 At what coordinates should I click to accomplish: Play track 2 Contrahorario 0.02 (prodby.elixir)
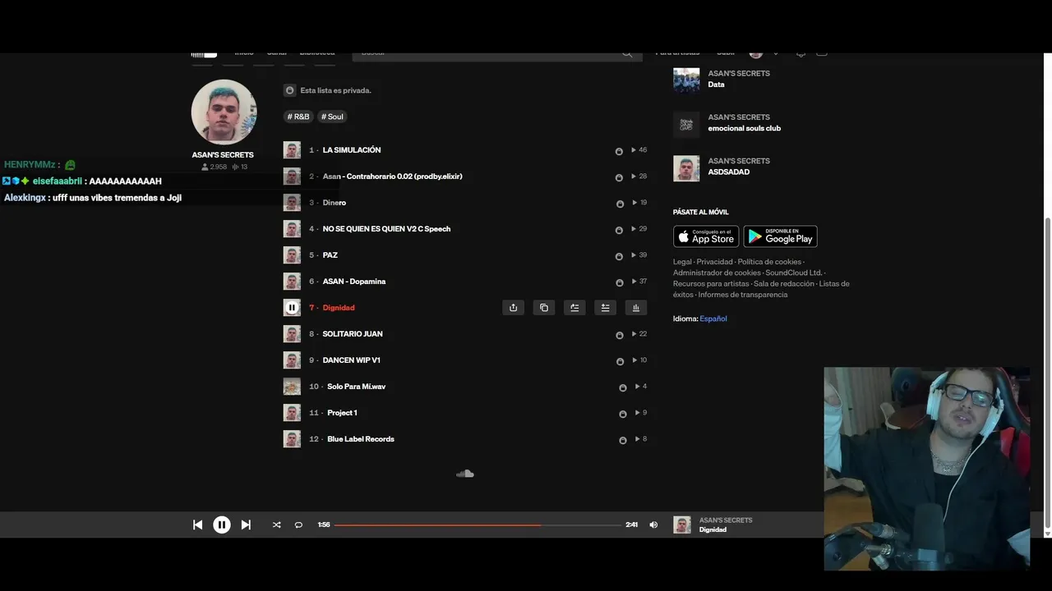[392, 176]
